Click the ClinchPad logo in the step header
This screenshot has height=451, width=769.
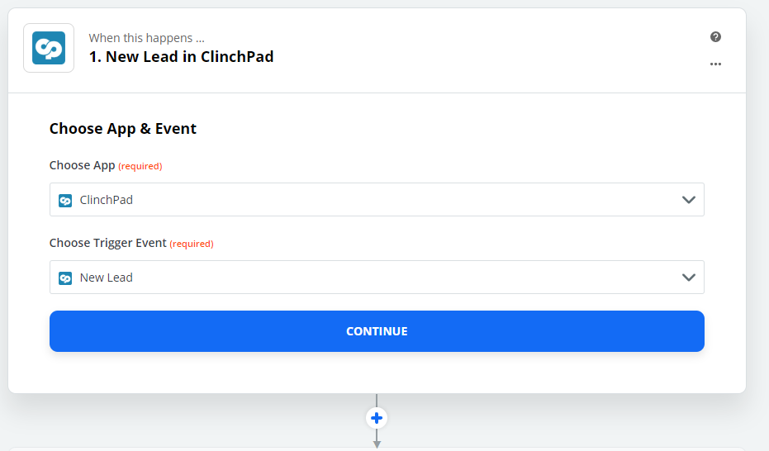(x=49, y=48)
